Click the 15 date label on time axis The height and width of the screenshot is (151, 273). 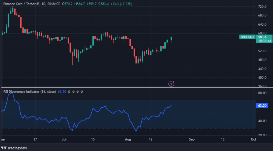pos(93,139)
